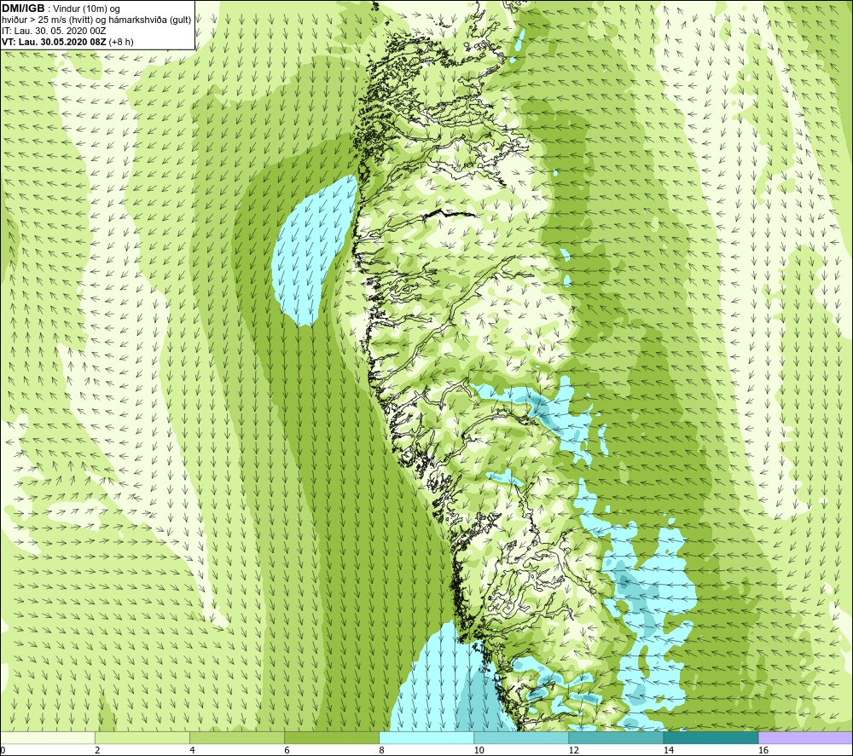
Task: Click the scale label '14'
Action: (x=668, y=750)
